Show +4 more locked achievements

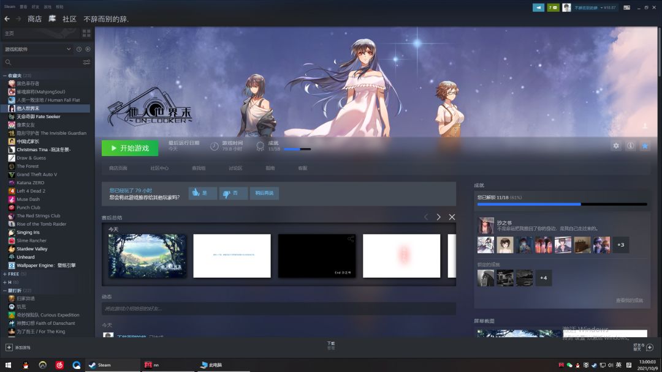pyautogui.click(x=543, y=278)
